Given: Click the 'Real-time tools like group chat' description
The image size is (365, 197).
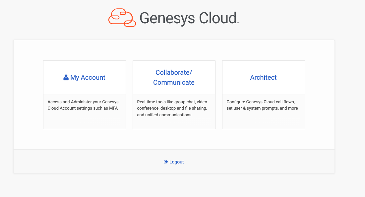Looking at the screenshot, I should point(172,108).
